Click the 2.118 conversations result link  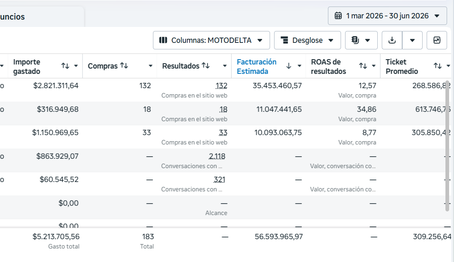pos(217,156)
